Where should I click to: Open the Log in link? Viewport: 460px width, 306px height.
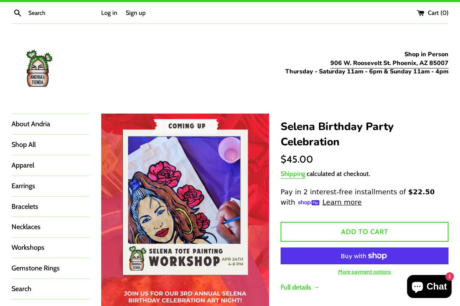[x=109, y=13]
